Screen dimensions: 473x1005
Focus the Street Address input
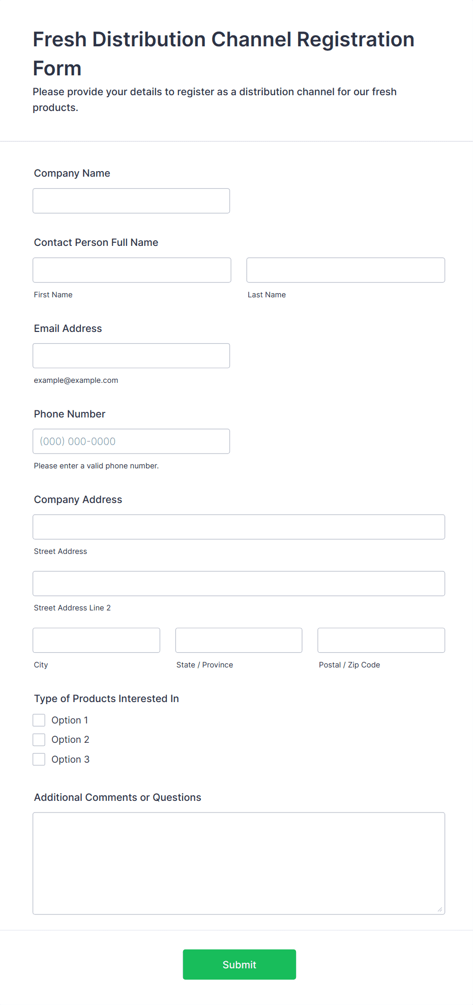pyautogui.click(x=239, y=526)
